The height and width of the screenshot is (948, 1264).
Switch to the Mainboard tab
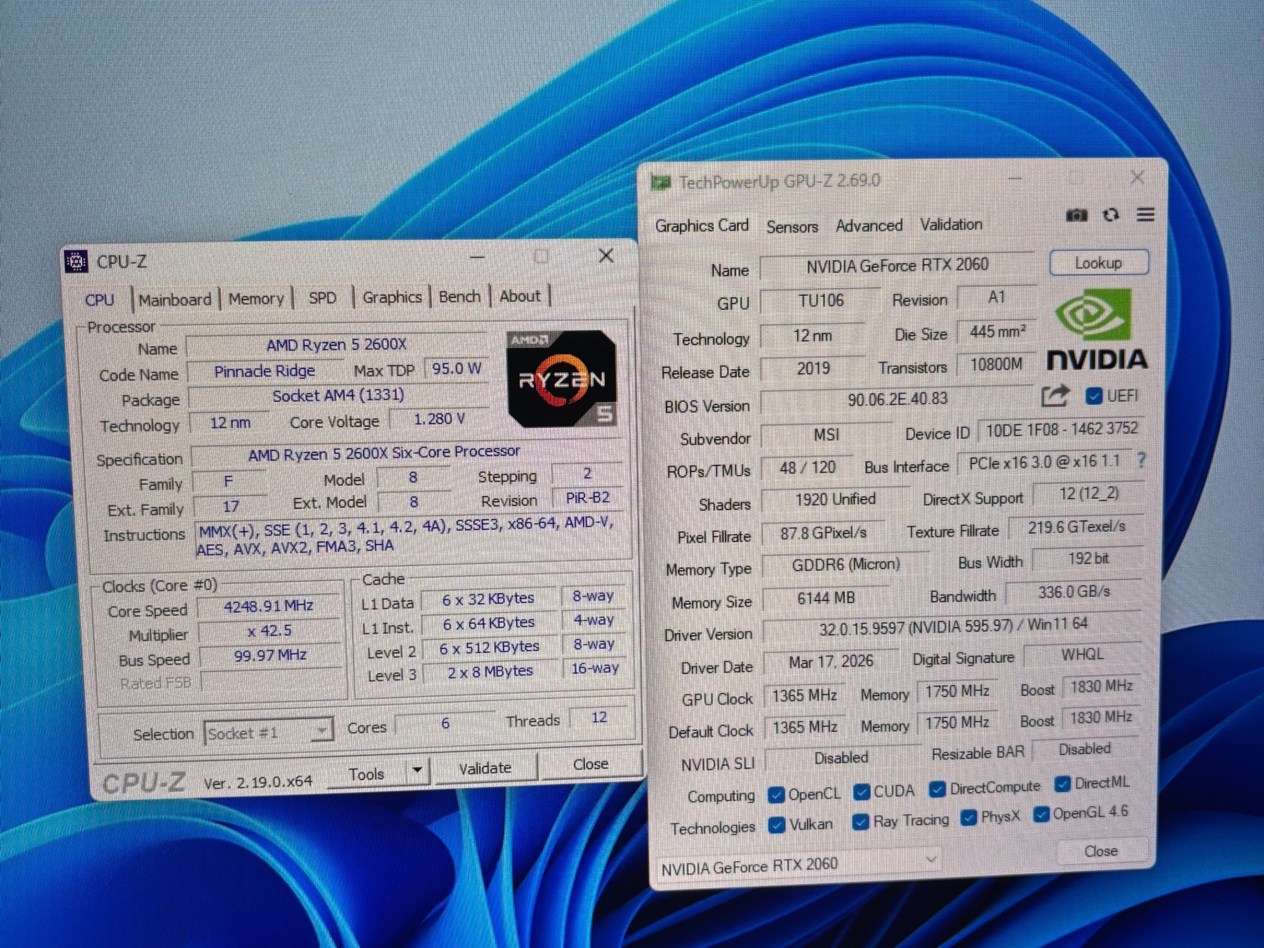pos(175,300)
